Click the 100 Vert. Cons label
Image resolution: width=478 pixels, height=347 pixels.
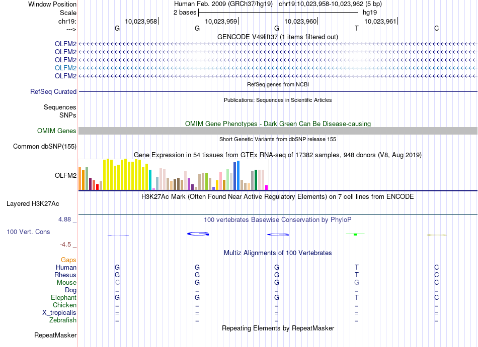click(x=28, y=232)
